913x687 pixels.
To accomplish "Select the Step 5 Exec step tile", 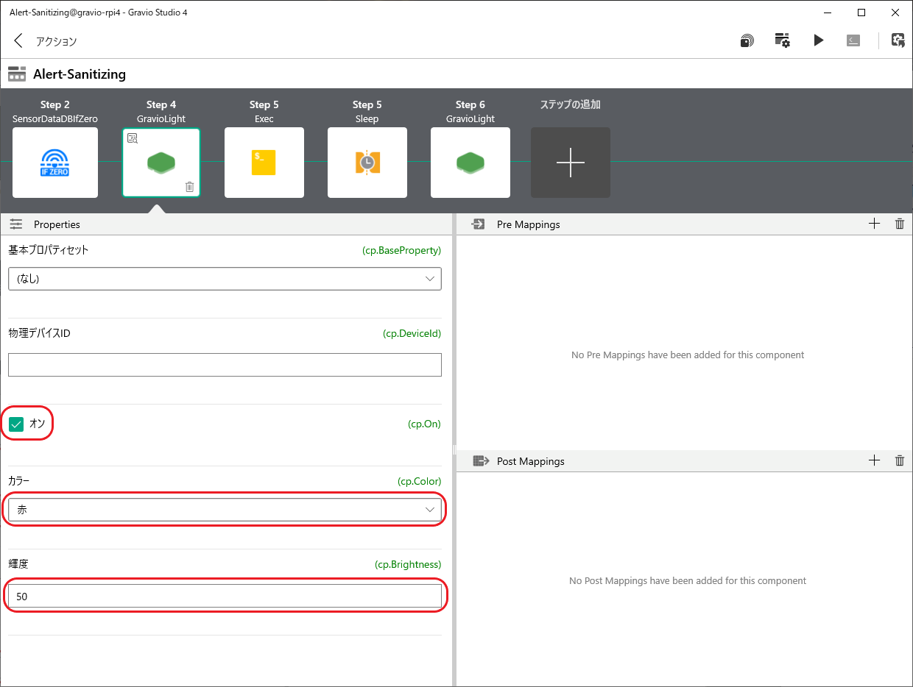I will pos(264,163).
